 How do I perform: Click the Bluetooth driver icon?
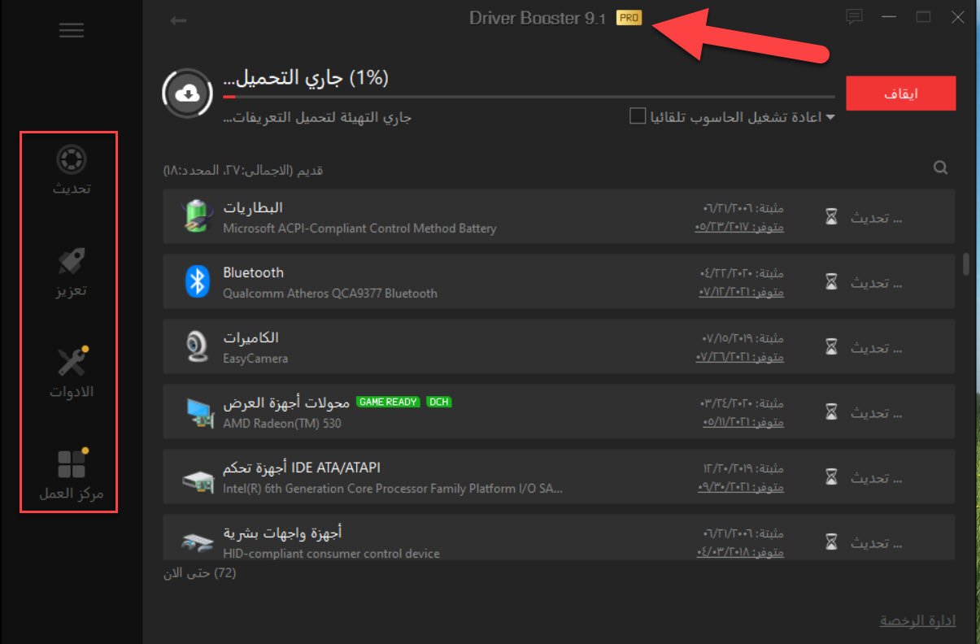[x=196, y=281]
